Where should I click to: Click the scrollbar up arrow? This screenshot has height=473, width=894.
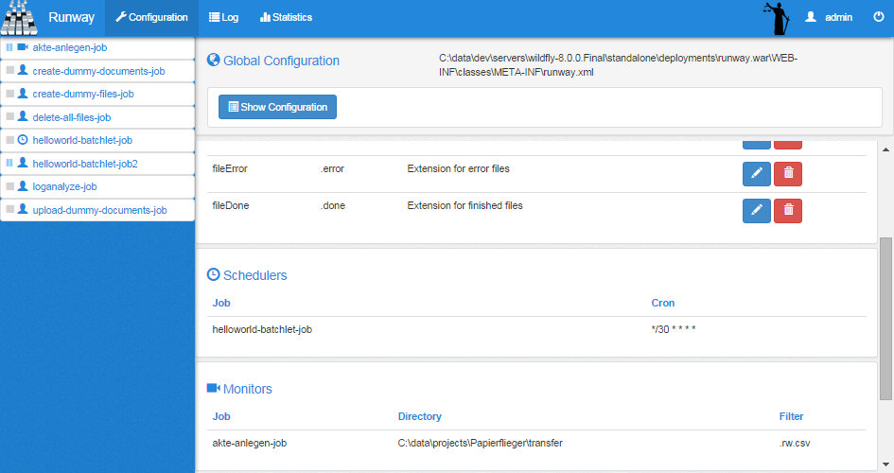(x=886, y=149)
